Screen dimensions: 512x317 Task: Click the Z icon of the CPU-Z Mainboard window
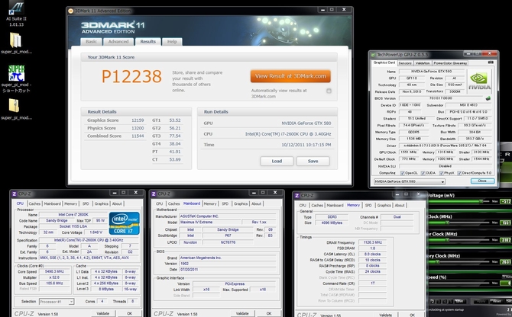click(154, 194)
